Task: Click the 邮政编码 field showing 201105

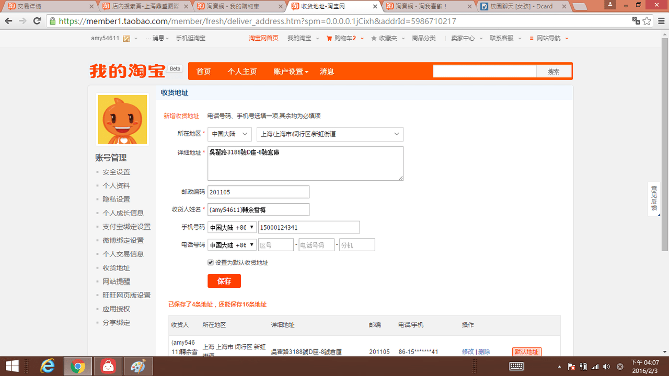Action: click(258, 192)
